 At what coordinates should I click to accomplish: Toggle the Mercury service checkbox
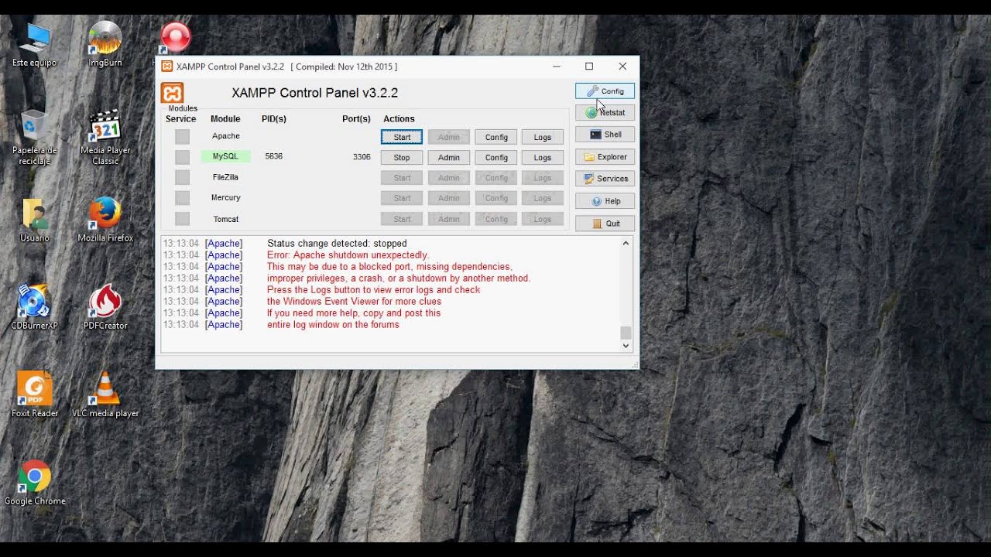[x=182, y=198]
